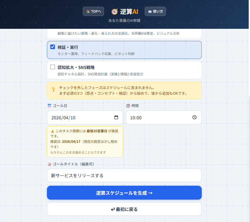This screenshot has height=222, width=250.
Task: Click the 最初に戻る button
Action: [x=124, y=209]
